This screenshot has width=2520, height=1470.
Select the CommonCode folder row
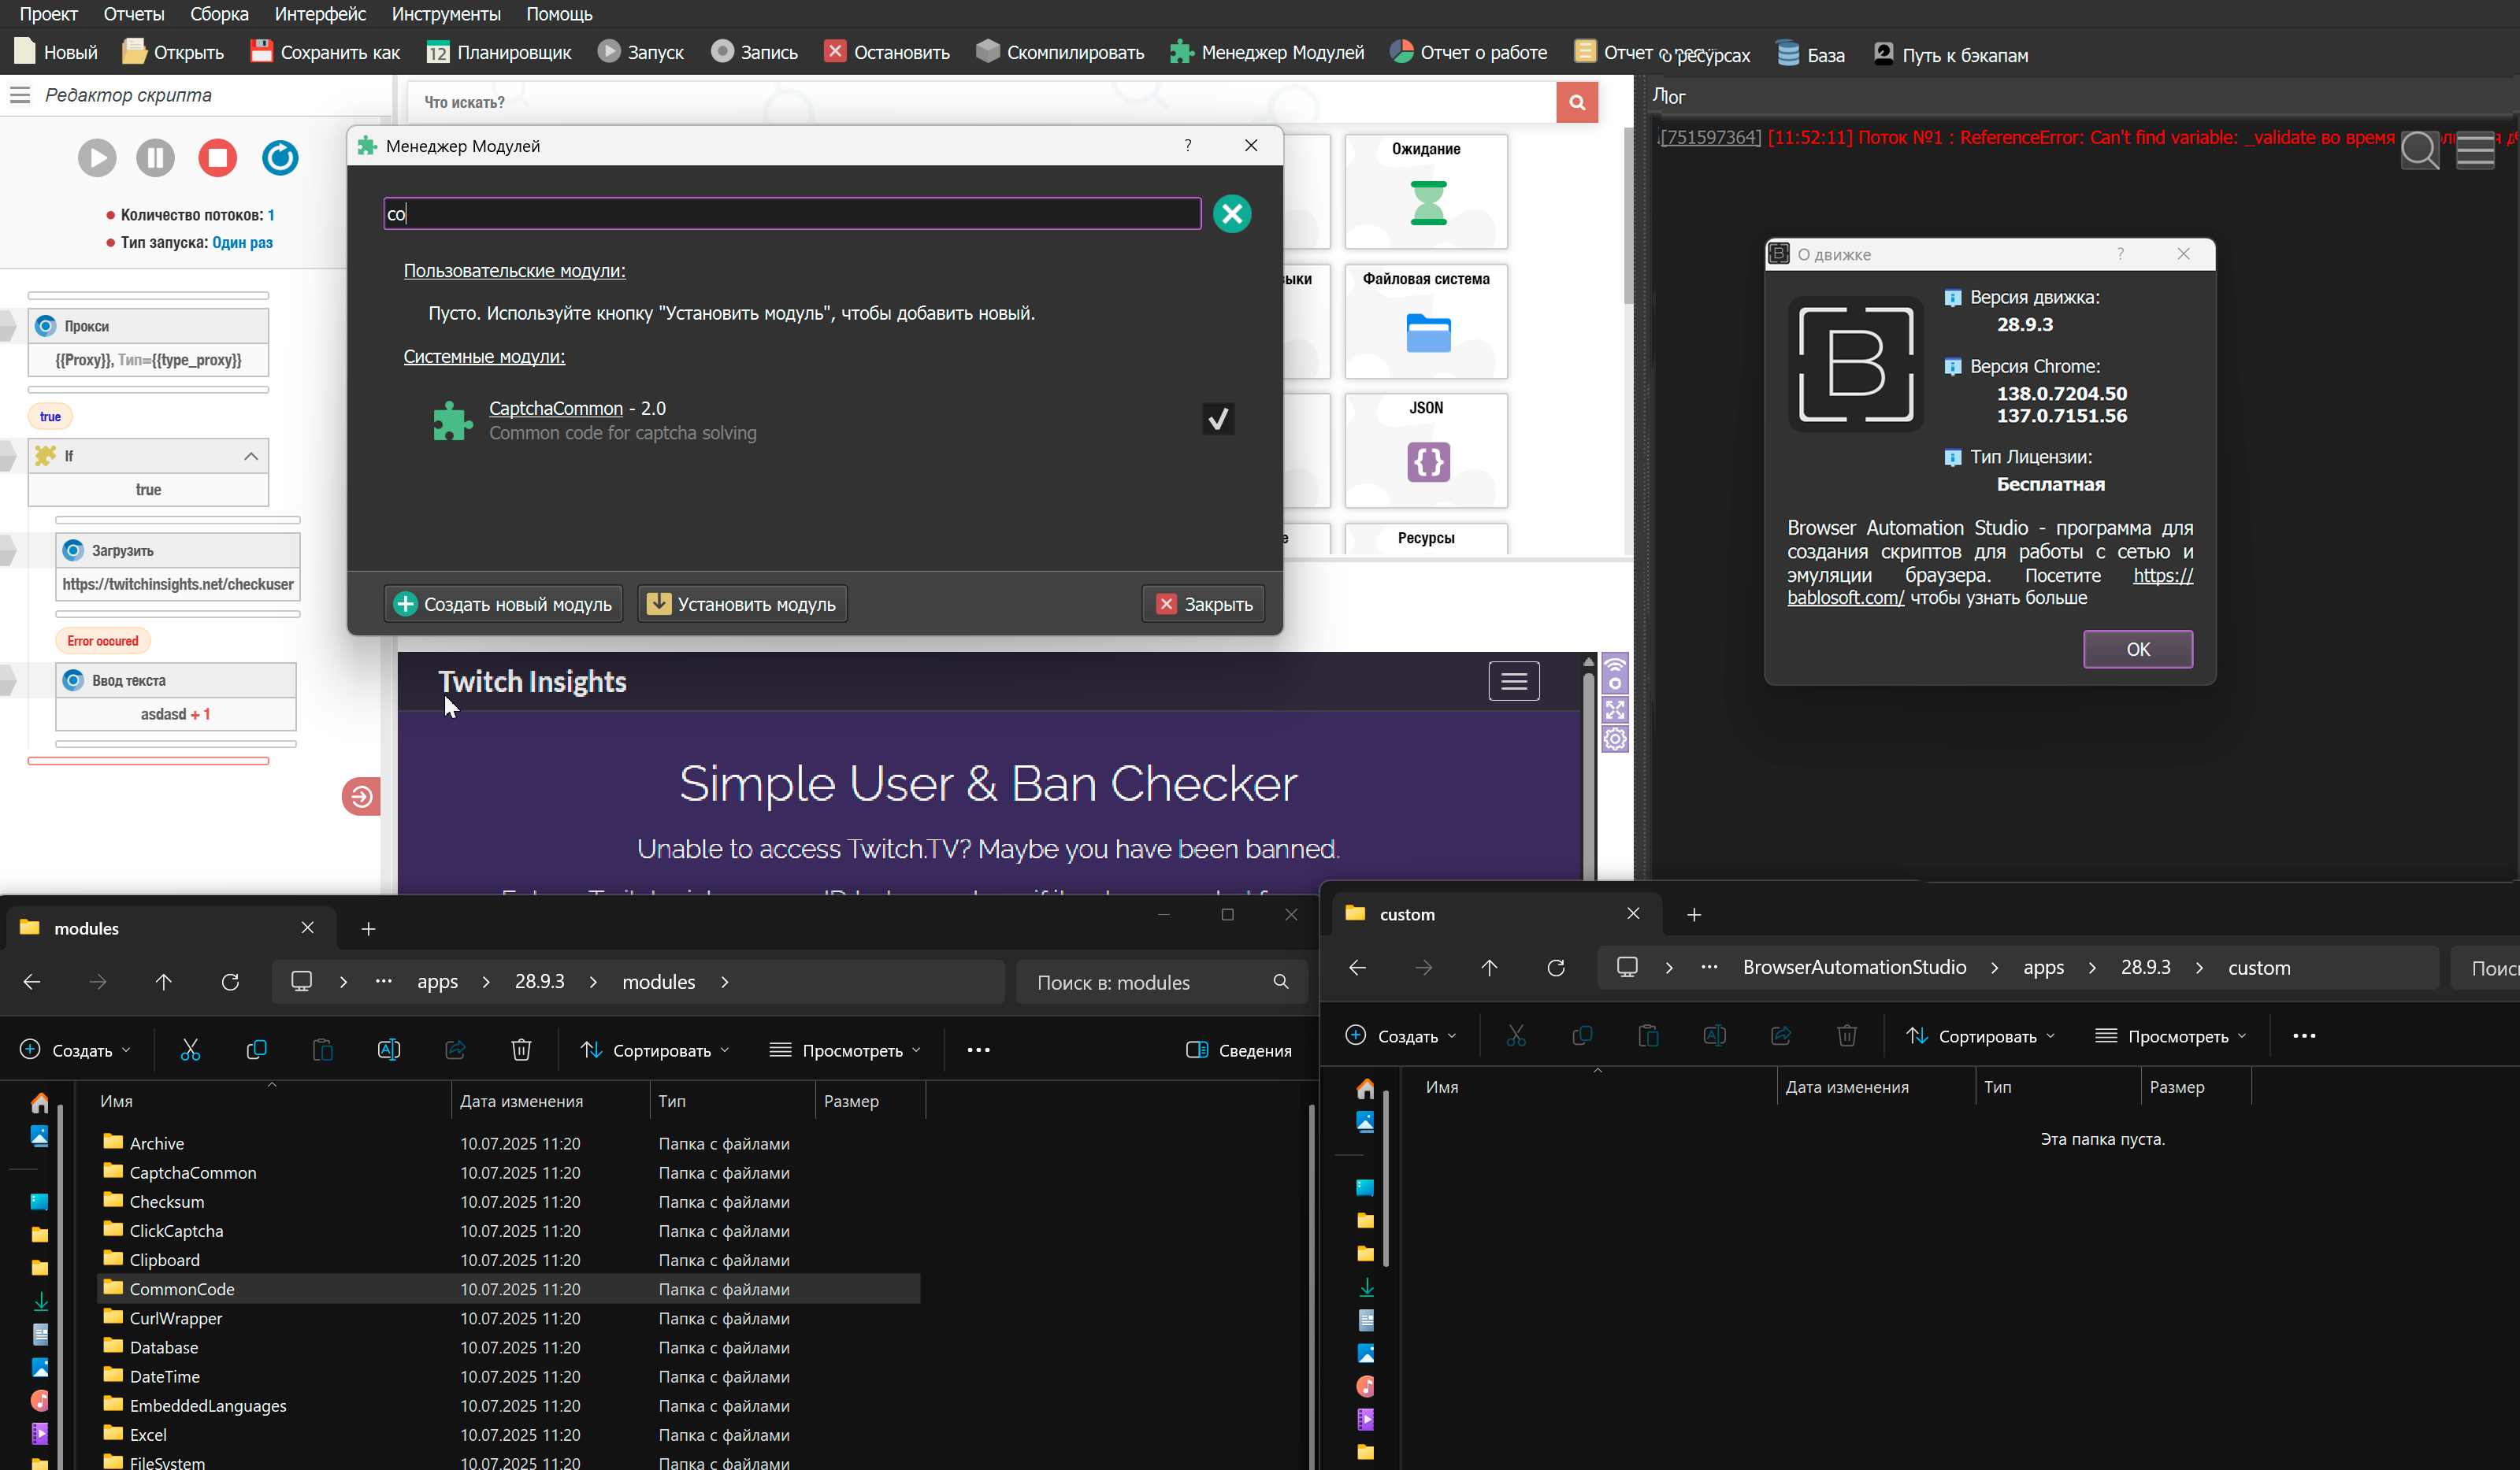181,1289
